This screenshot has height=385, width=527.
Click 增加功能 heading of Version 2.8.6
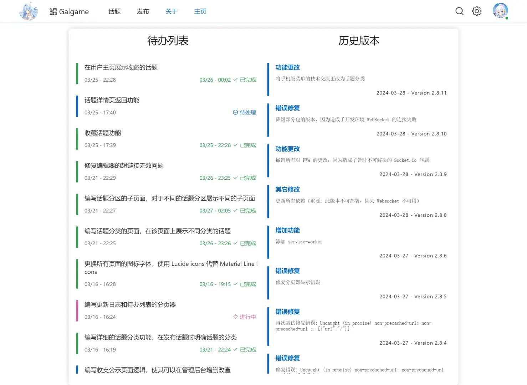pos(288,230)
